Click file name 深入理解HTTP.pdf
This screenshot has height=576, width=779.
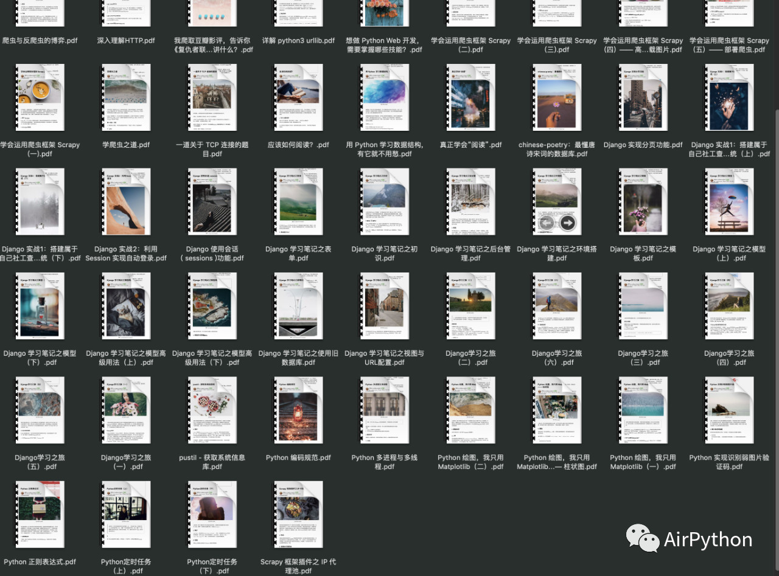click(x=127, y=41)
